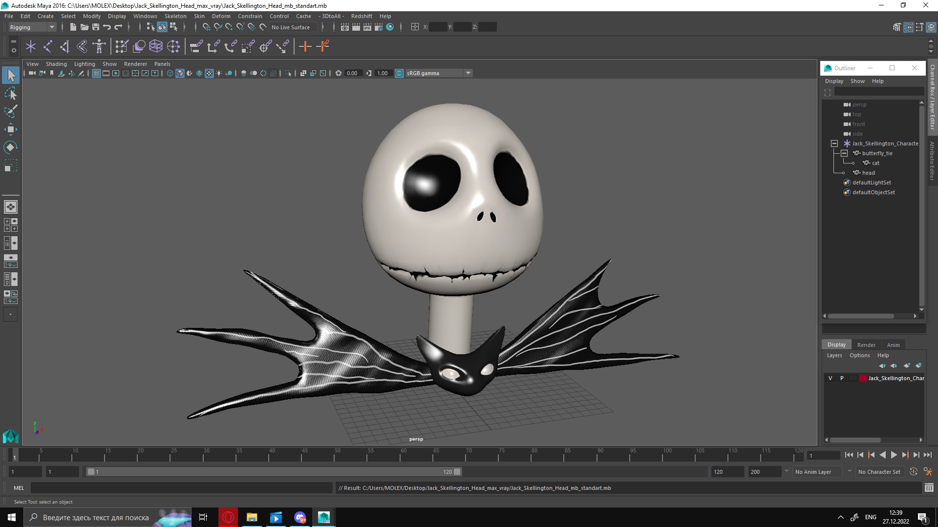Screen dimensions: 938x527
Task: Open Opera browser from taskbar
Action: tap(228, 517)
